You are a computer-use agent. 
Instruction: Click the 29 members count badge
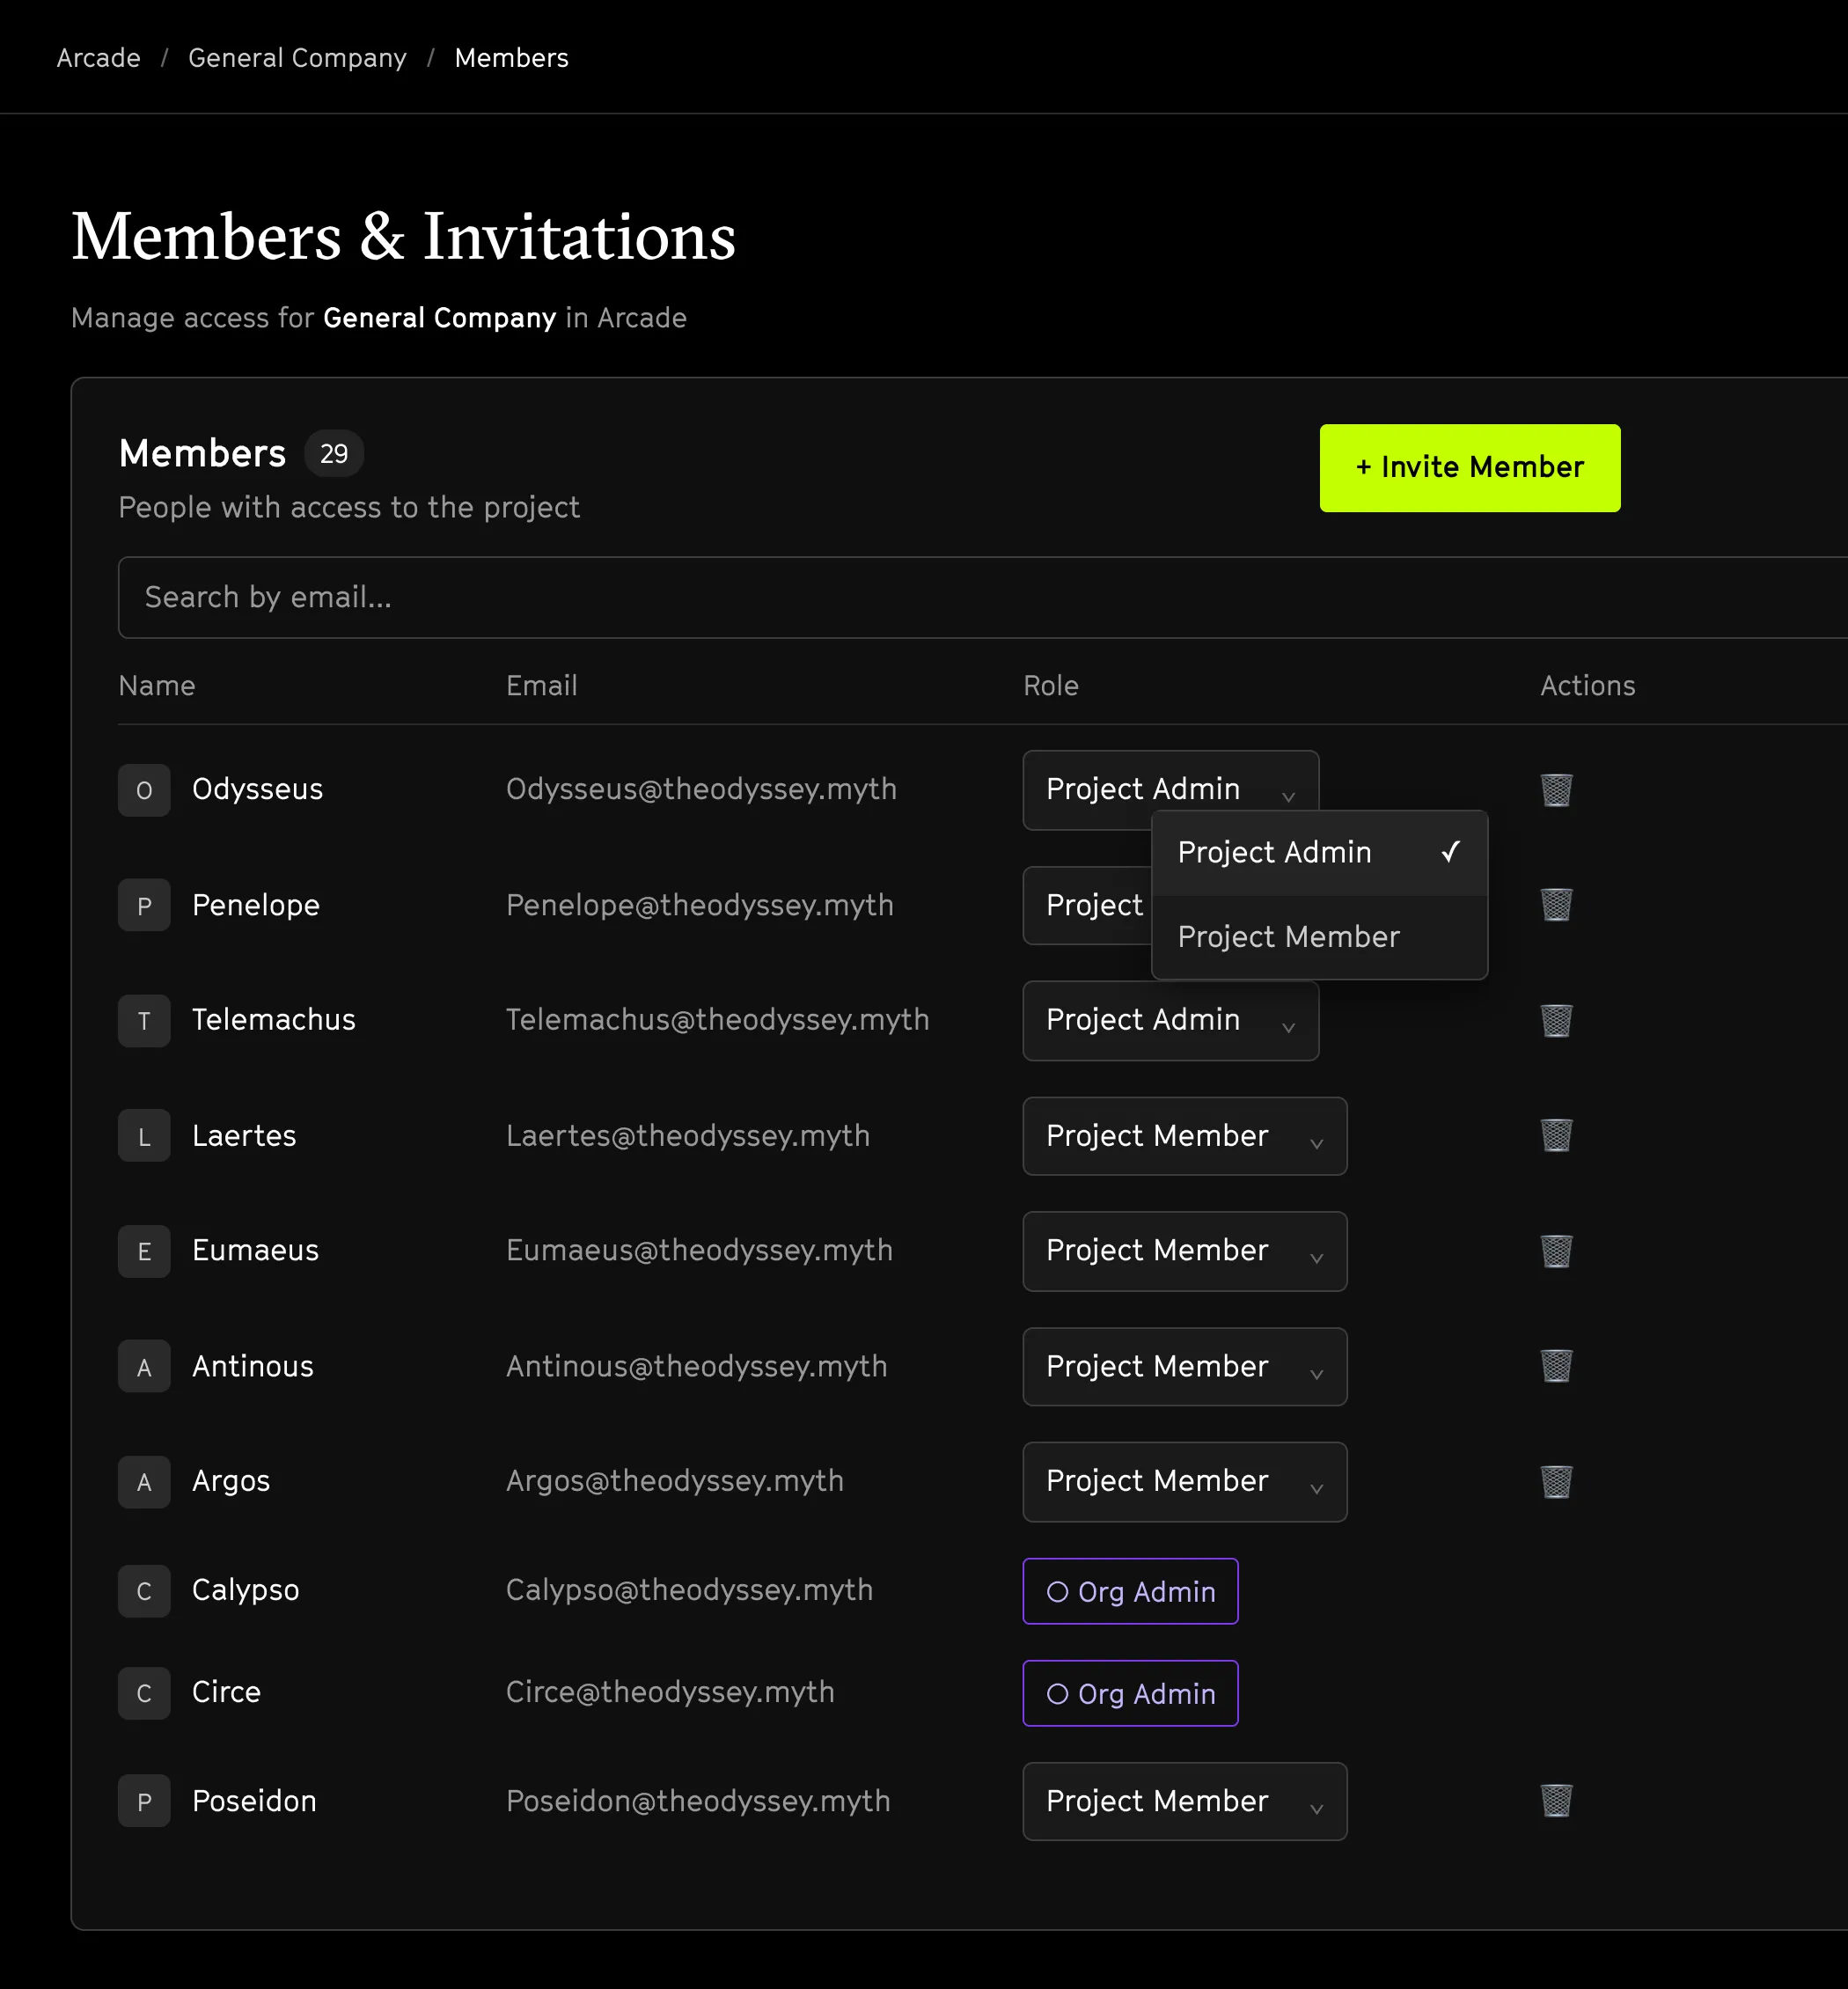(334, 454)
